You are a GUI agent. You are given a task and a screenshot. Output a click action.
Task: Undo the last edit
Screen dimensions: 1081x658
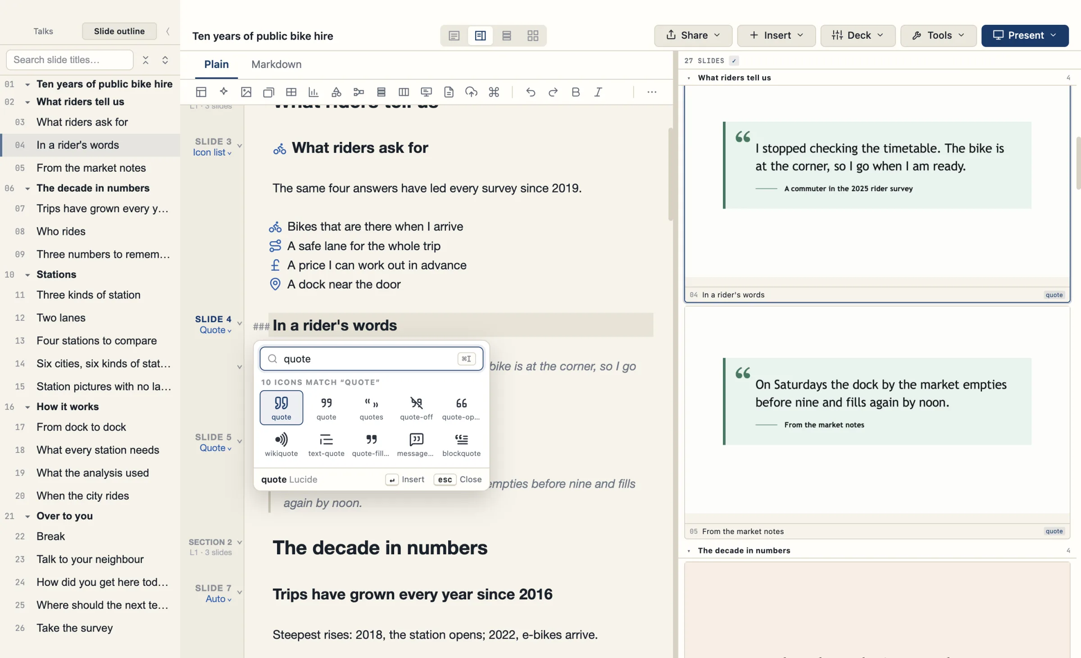pyautogui.click(x=531, y=92)
